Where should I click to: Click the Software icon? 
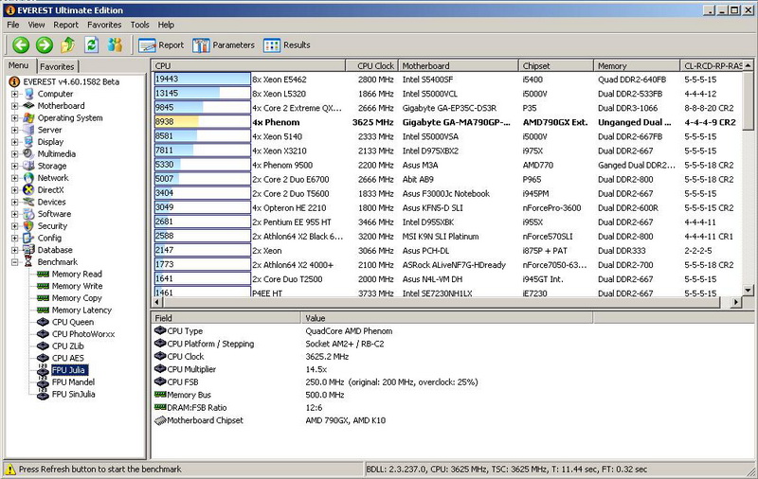[x=29, y=214]
